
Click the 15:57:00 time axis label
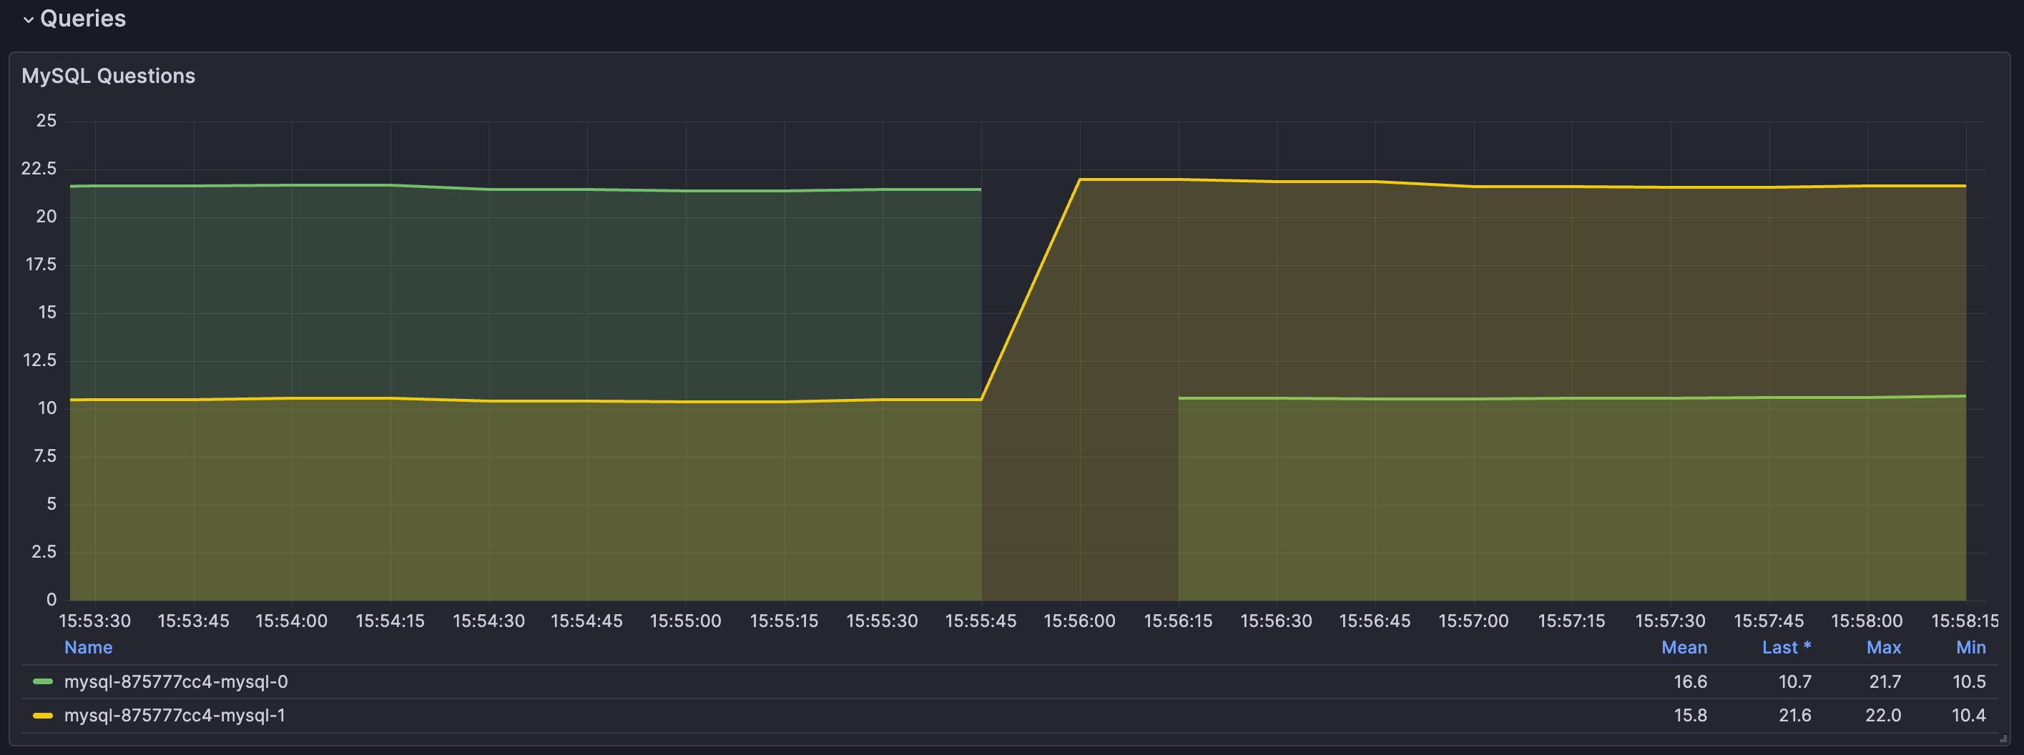pyautogui.click(x=1473, y=621)
